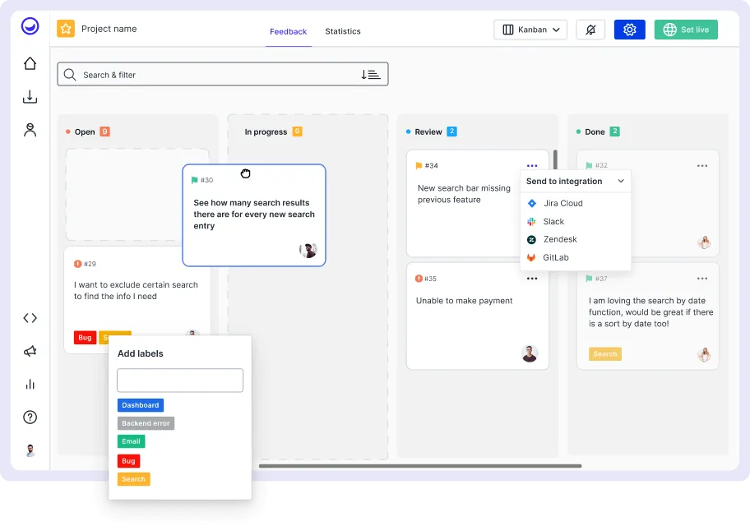Viewport: 750px width, 526px height.
Task: Click inside the Add labels input field
Action: click(179, 380)
